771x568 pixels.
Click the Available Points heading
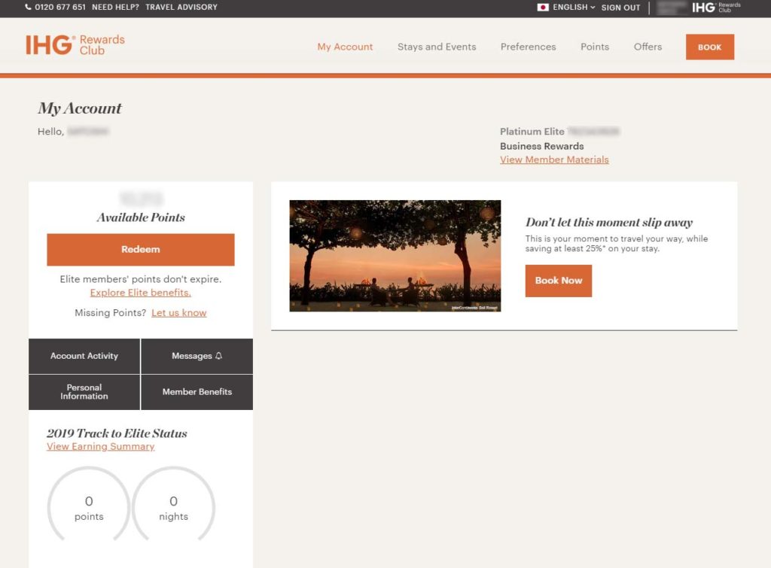click(x=141, y=217)
